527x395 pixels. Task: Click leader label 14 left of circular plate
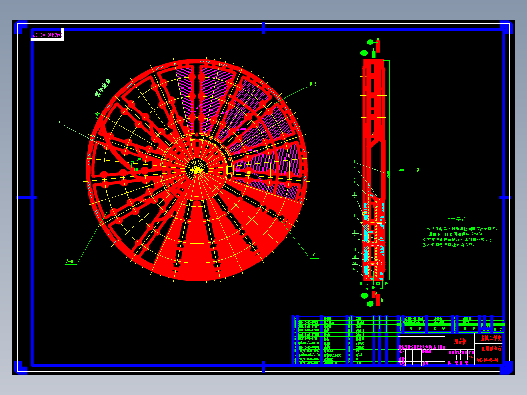(x=59, y=122)
